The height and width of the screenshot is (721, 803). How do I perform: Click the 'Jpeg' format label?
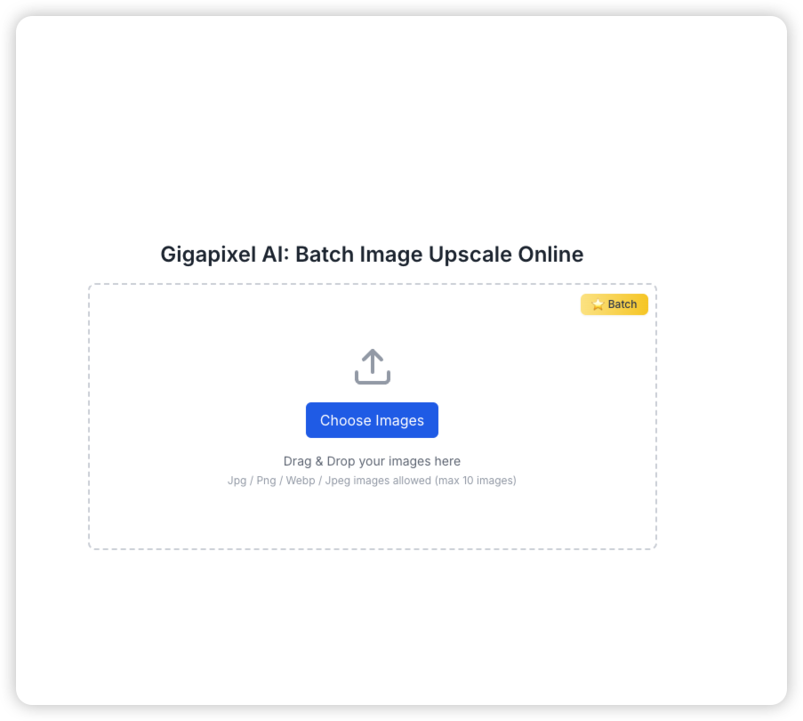[338, 481]
